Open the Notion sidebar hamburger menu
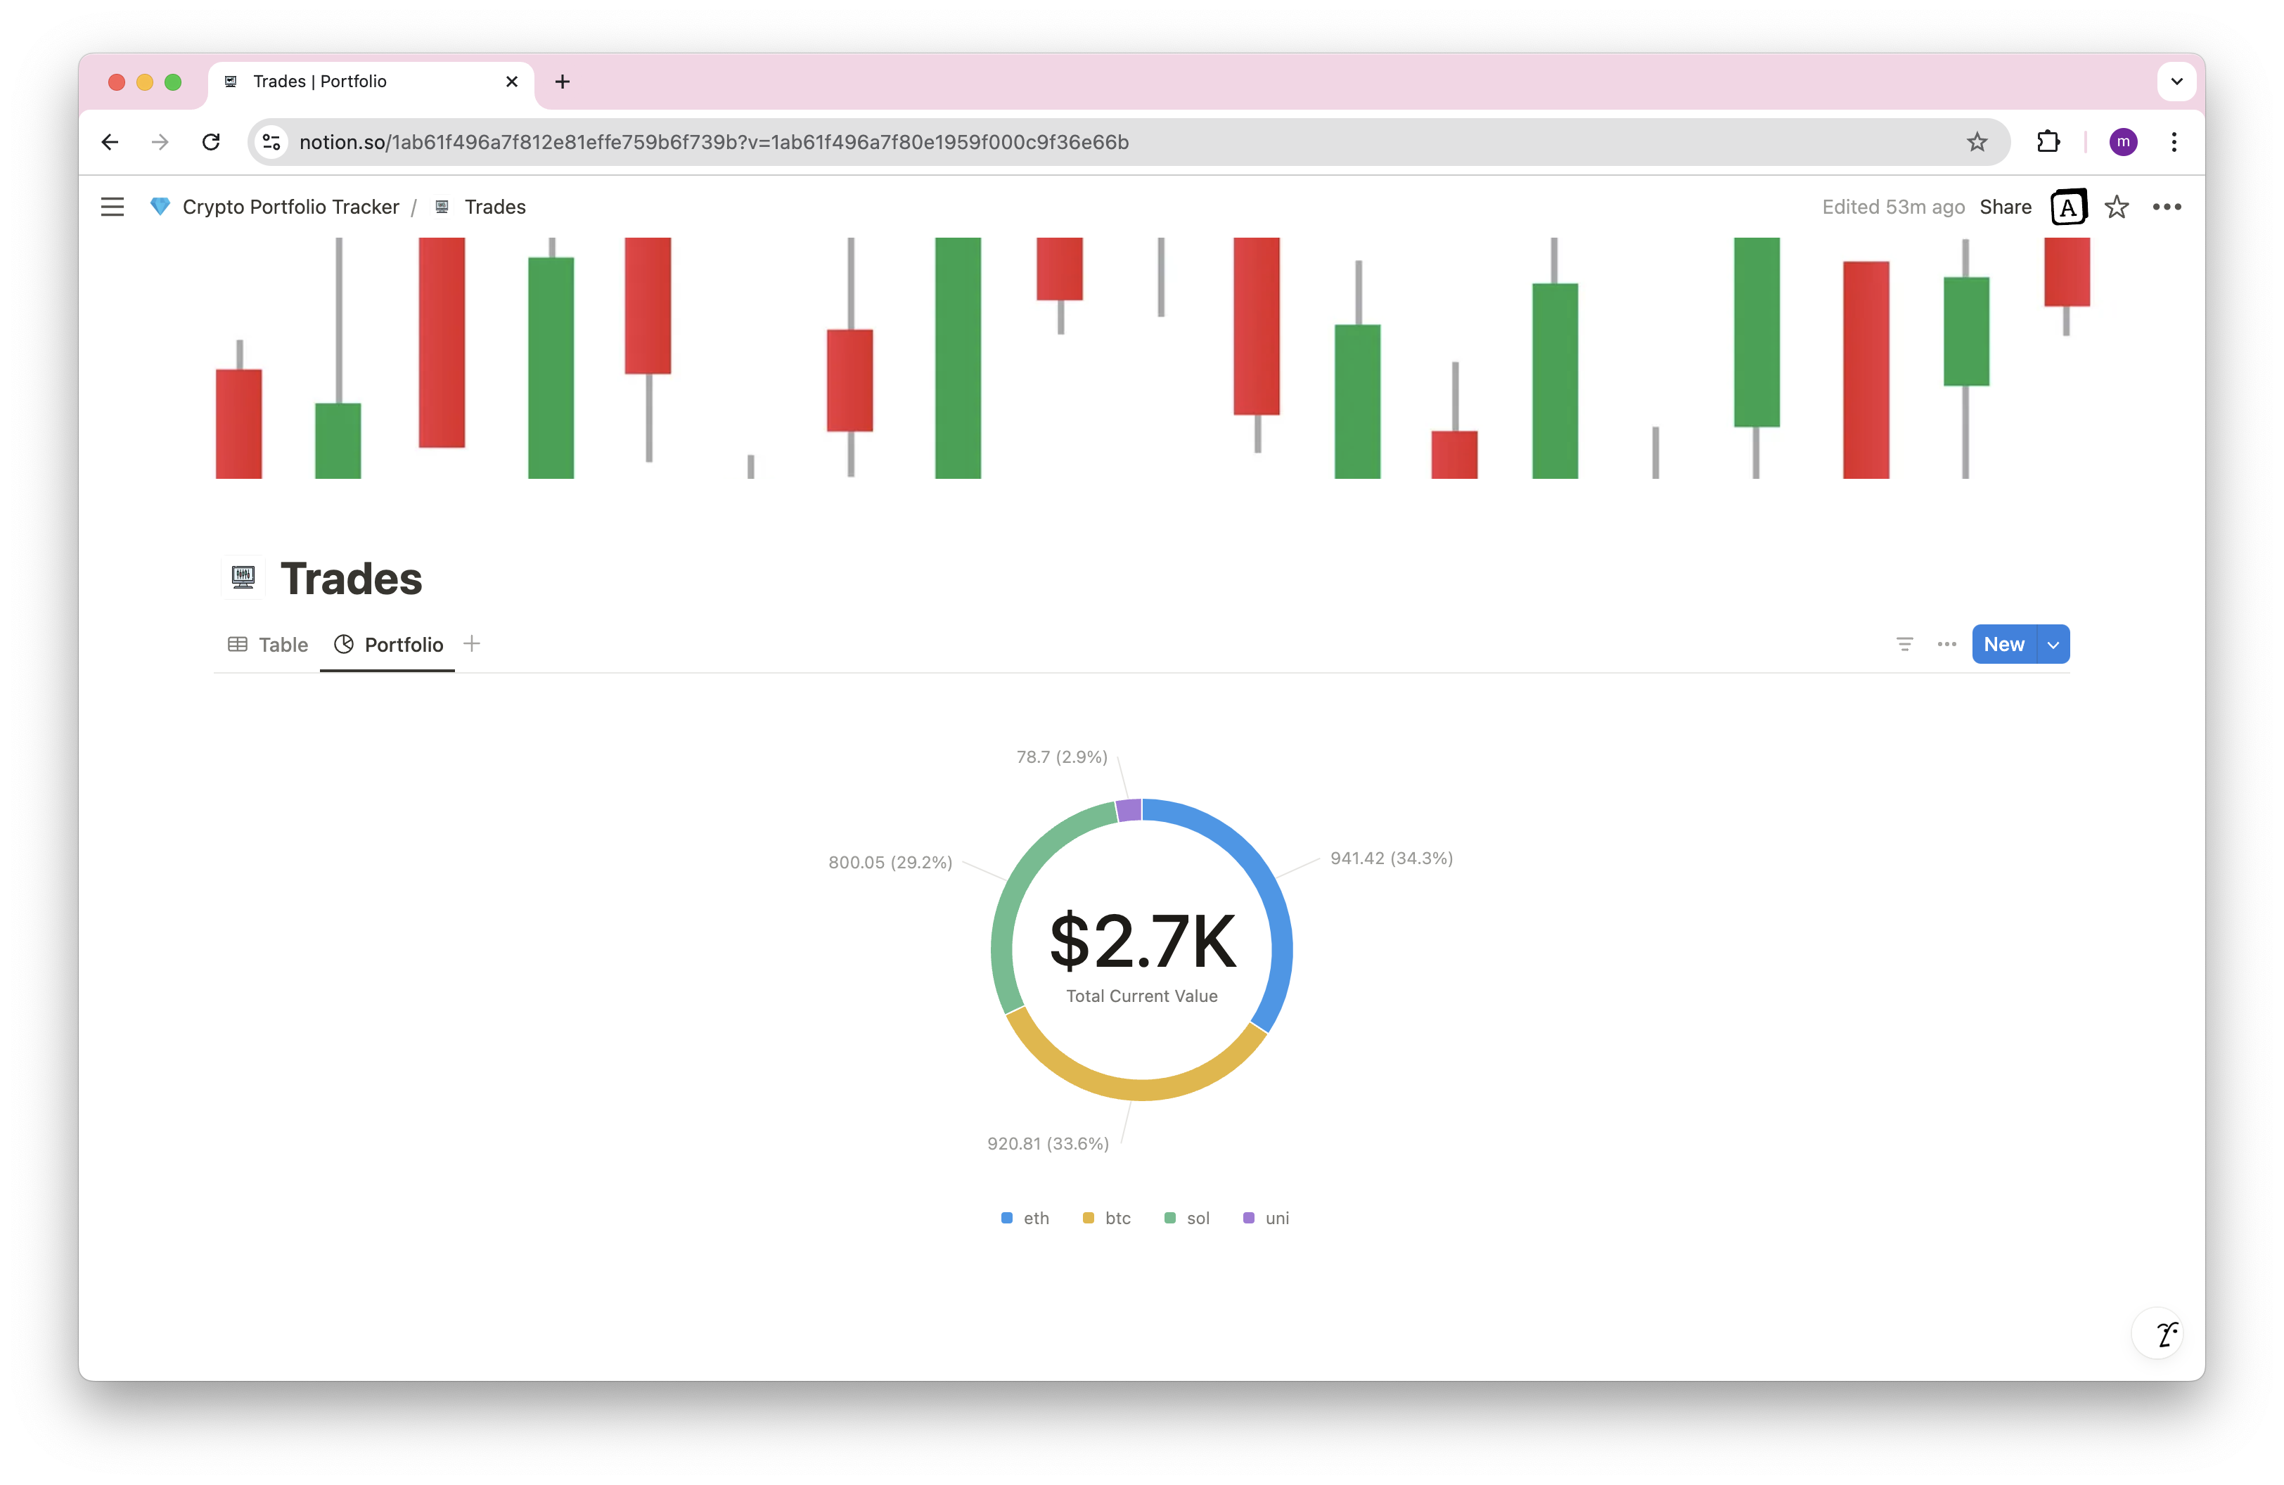The image size is (2284, 1485). pos(113,207)
